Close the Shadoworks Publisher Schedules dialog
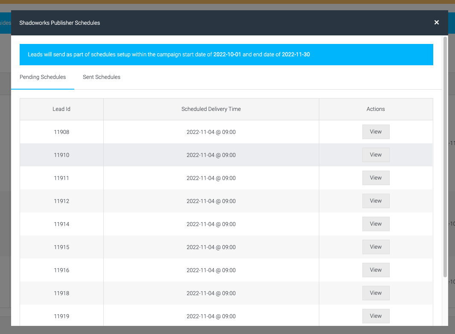455x334 pixels. 436,22
